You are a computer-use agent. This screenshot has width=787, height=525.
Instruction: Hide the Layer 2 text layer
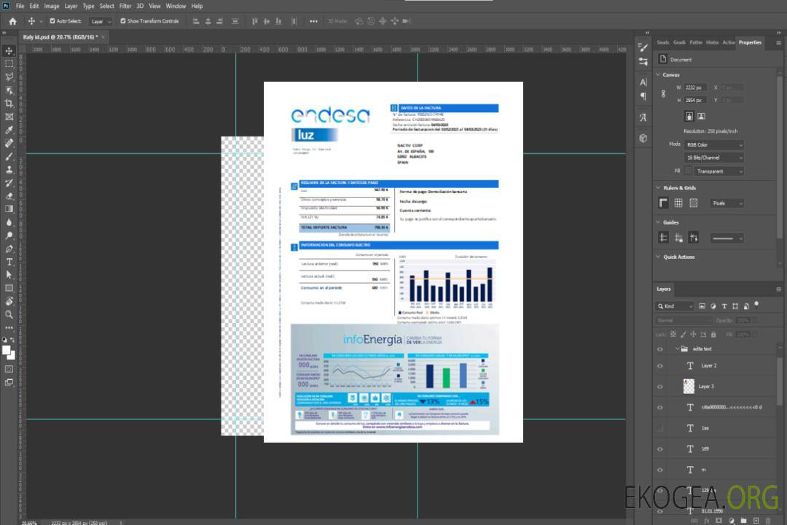pyautogui.click(x=659, y=366)
